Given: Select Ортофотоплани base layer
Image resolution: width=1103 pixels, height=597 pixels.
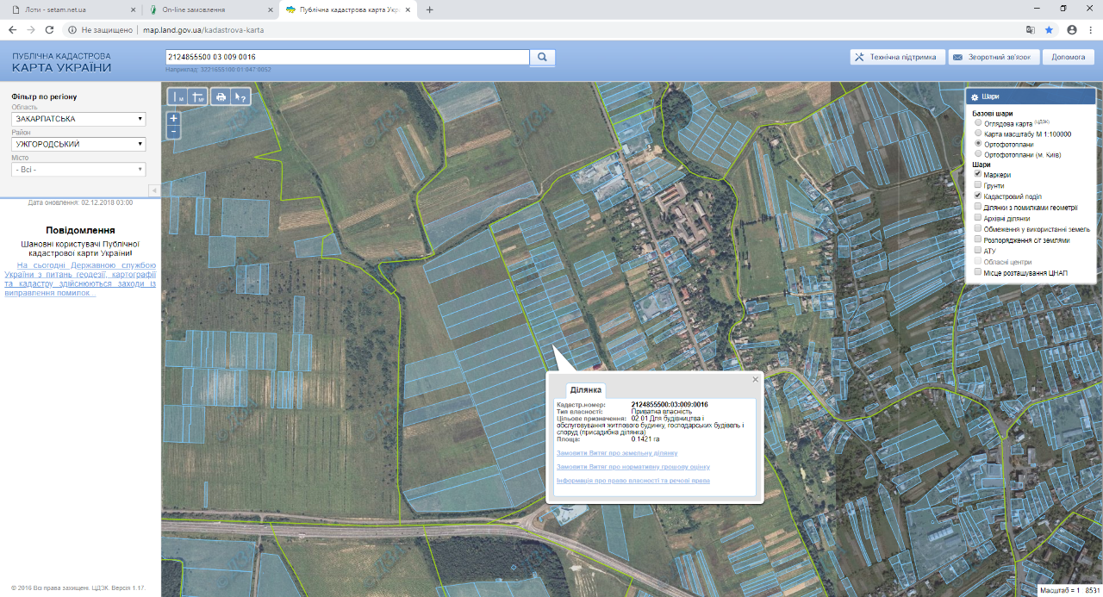Looking at the screenshot, I should coord(977,144).
